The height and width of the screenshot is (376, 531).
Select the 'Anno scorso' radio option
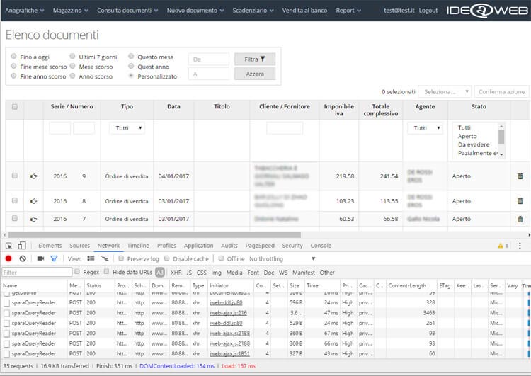pyautogui.click(x=72, y=76)
